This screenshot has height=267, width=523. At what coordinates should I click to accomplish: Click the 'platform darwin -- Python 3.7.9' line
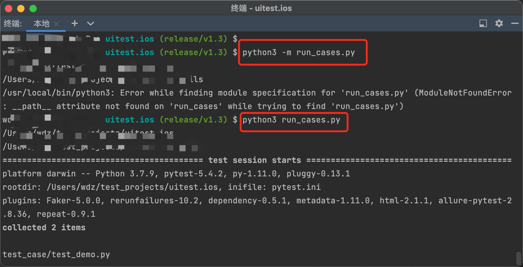pos(176,174)
